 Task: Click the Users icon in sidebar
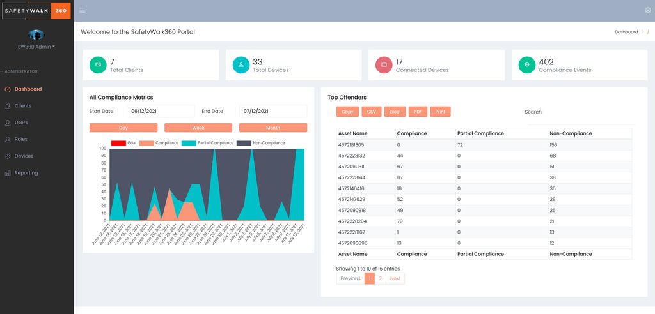pyautogui.click(x=8, y=123)
